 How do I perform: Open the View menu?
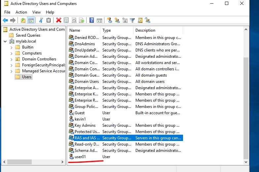pyautogui.click(x=36, y=12)
